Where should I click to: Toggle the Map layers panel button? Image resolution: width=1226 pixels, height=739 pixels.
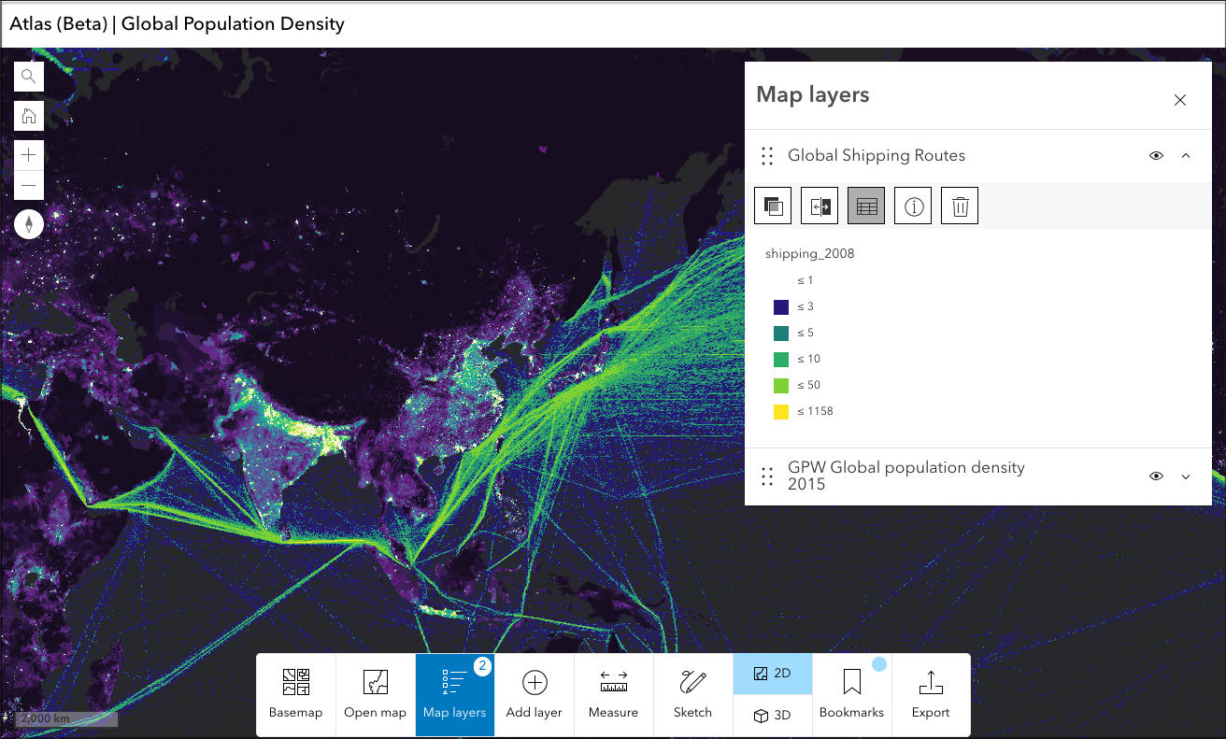coord(455,694)
